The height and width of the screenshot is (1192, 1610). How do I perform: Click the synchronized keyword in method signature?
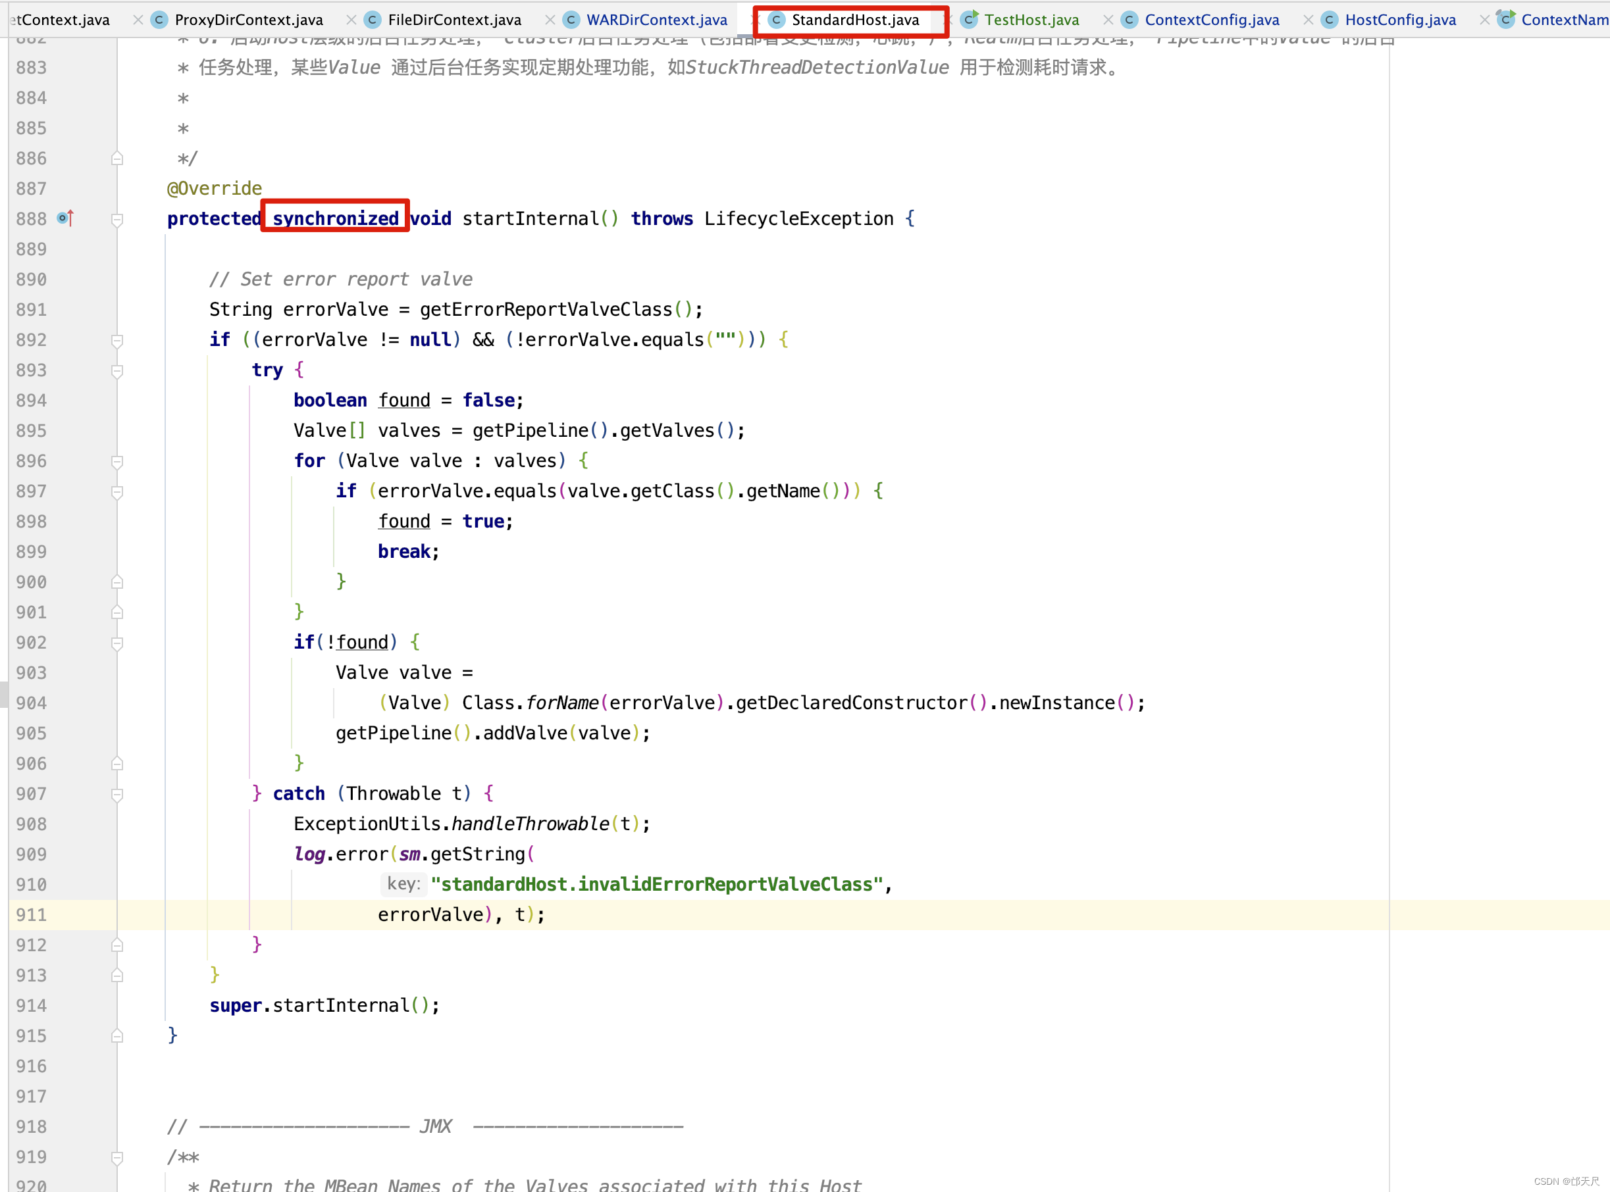pyautogui.click(x=336, y=218)
